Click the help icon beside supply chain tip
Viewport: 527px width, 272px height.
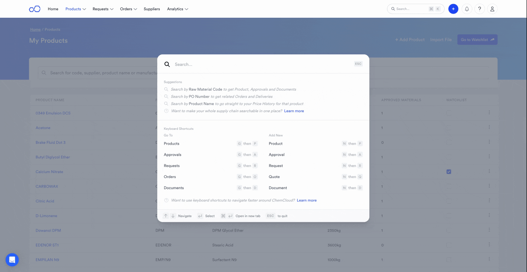point(166,111)
